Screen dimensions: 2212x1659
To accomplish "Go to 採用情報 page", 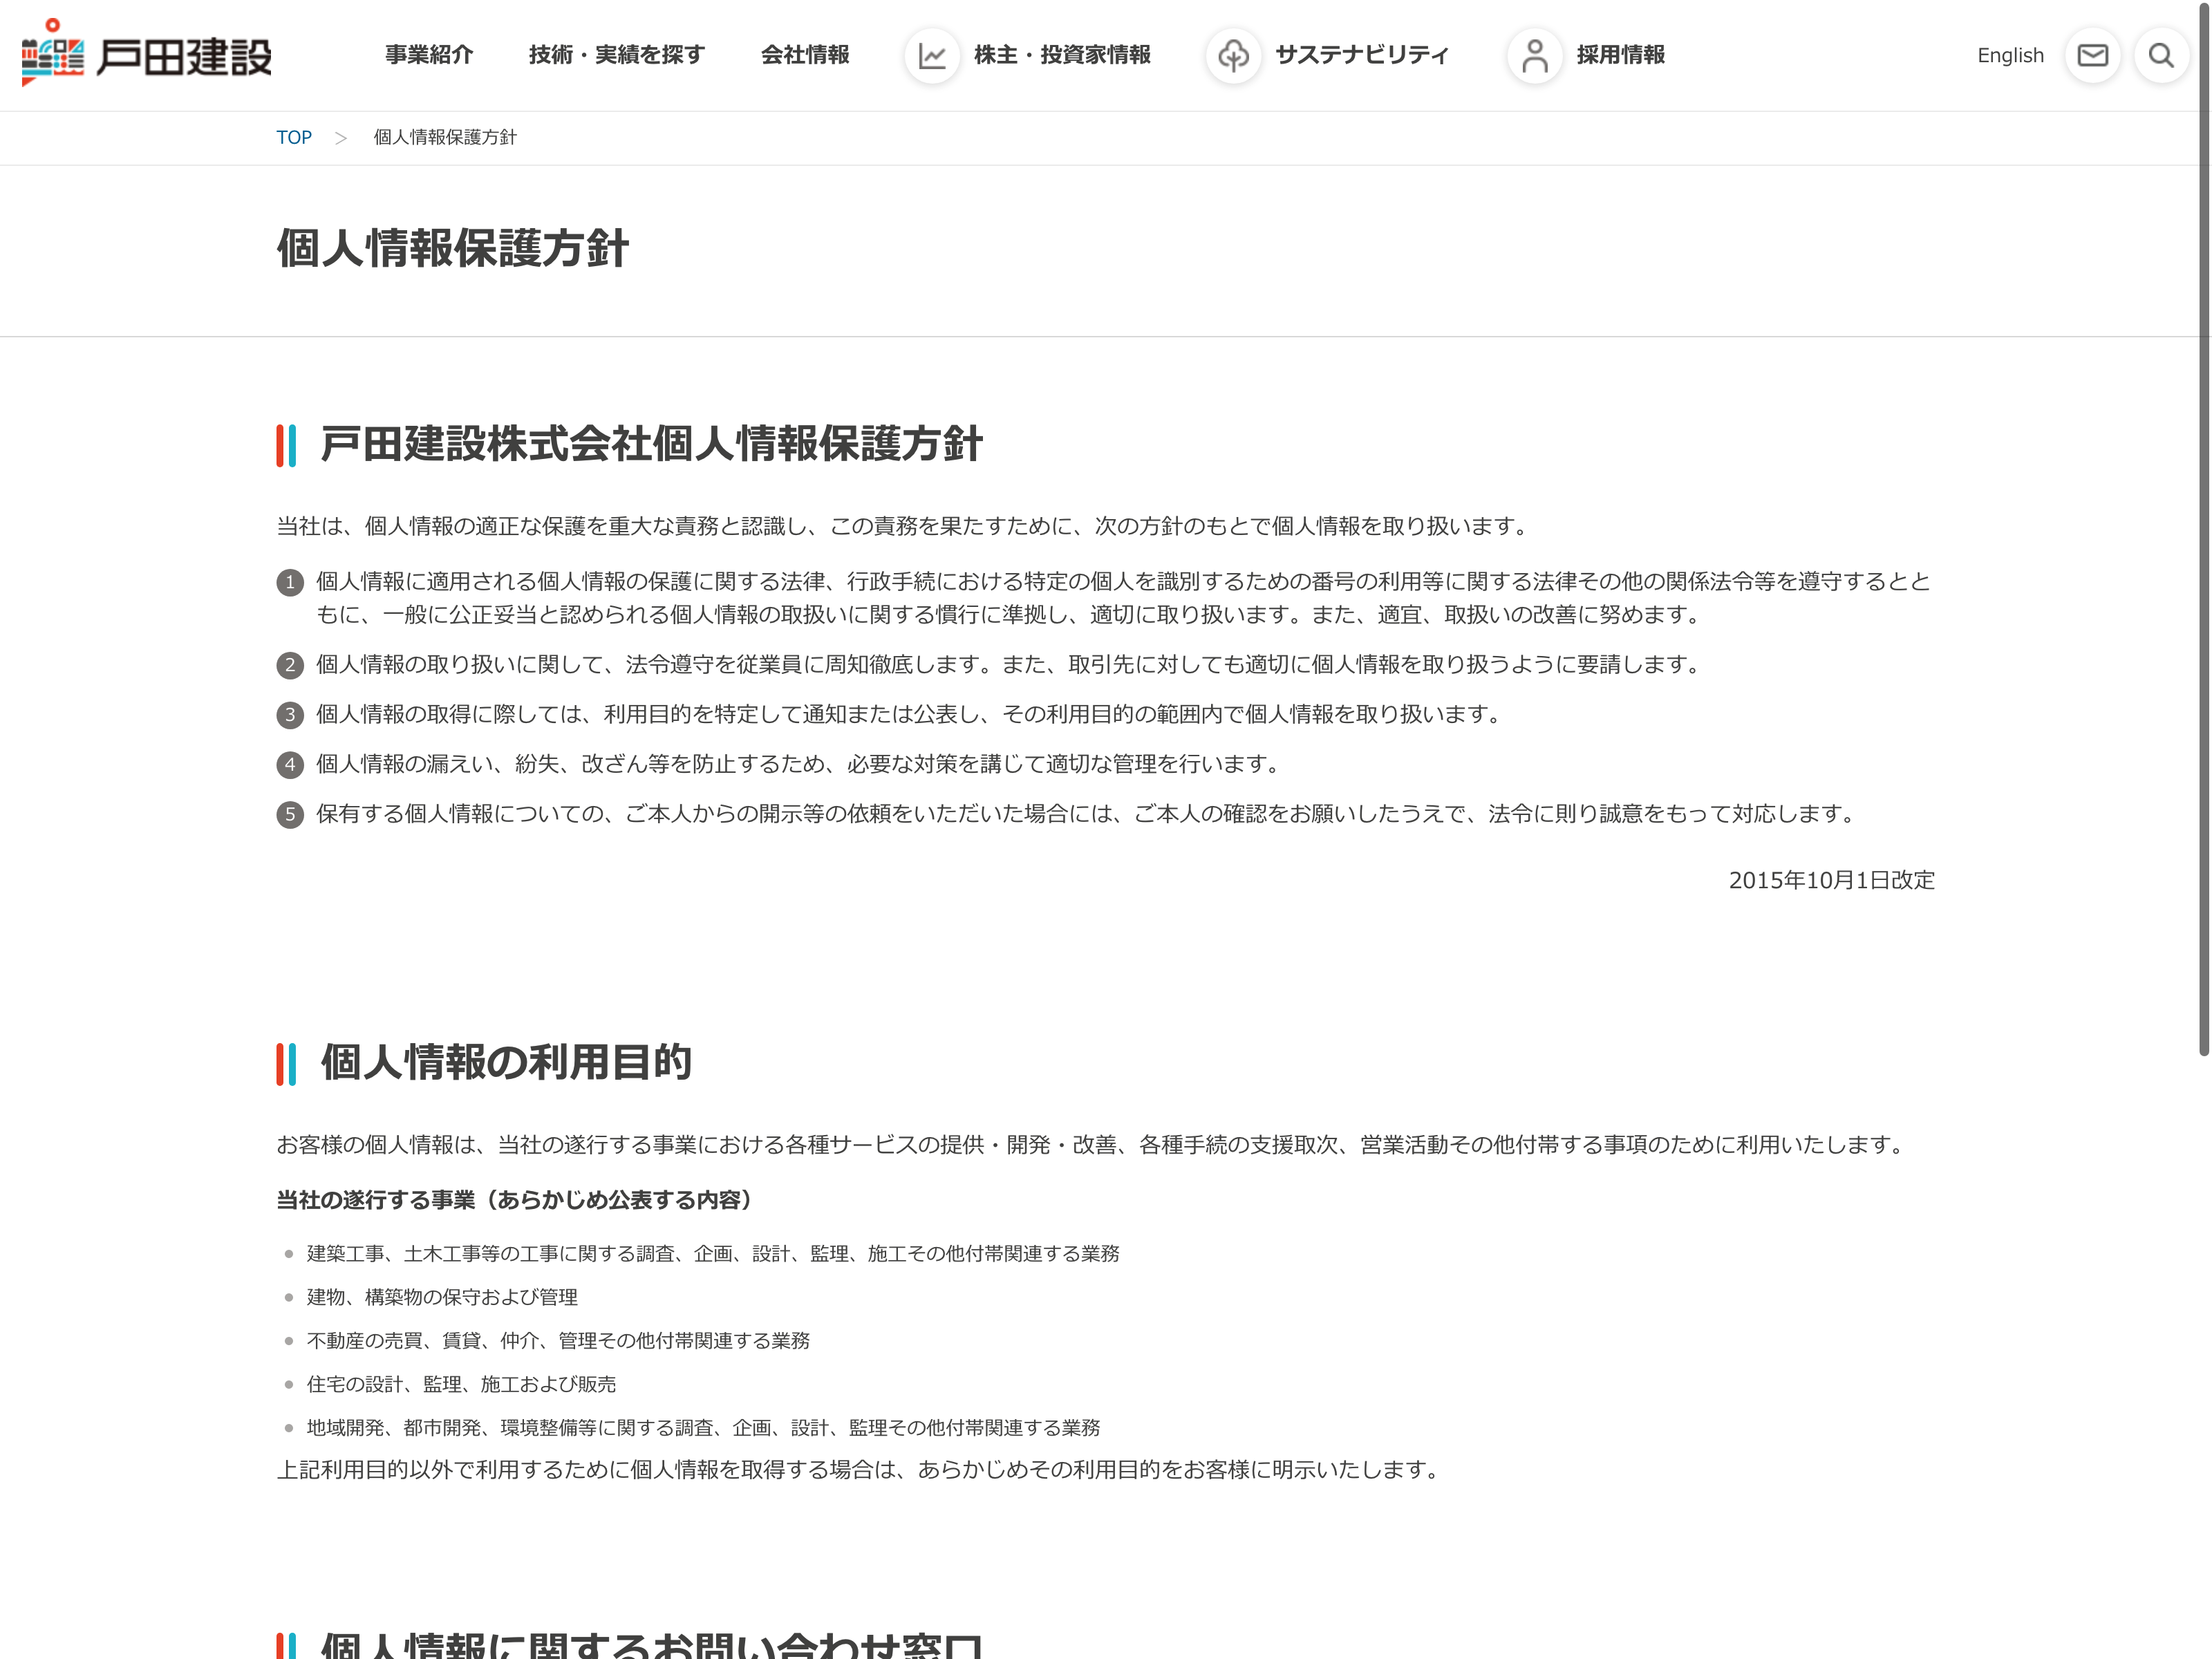I will (x=1620, y=55).
